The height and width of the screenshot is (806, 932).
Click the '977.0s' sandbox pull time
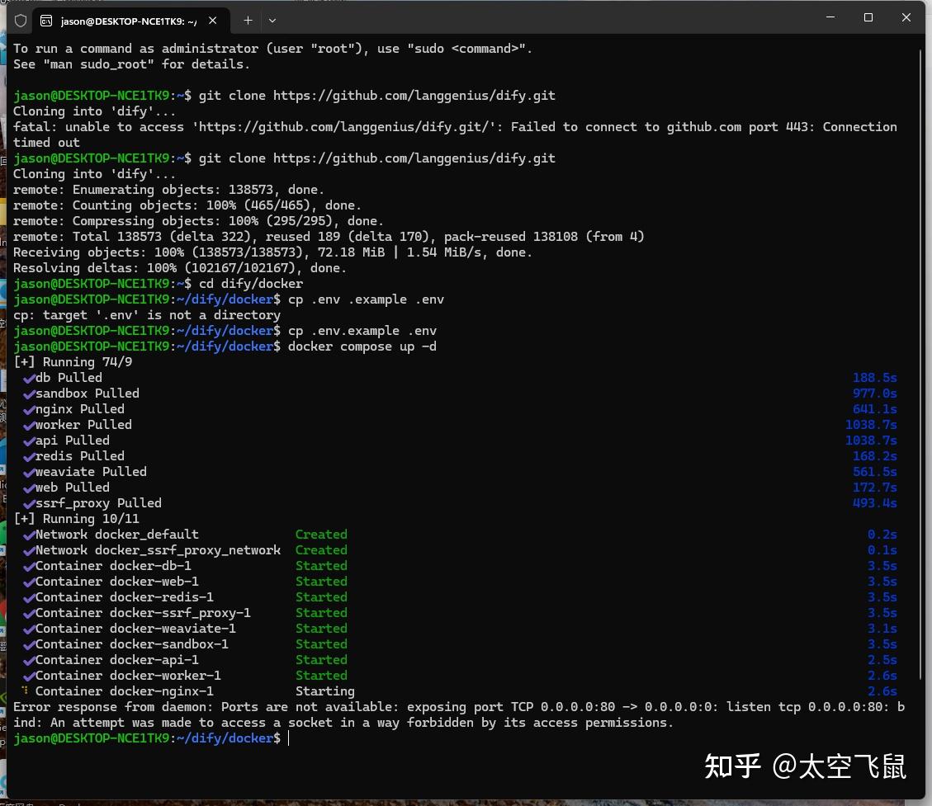coord(875,394)
